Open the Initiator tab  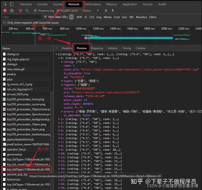(112, 48)
